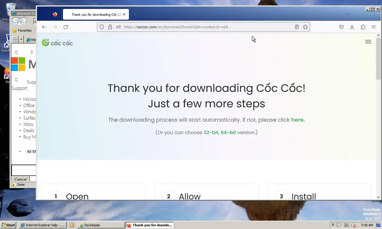Click the page vertical scrollbar thumb
The height and width of the screenshot is (229, 382).
(x=378, y=58)
